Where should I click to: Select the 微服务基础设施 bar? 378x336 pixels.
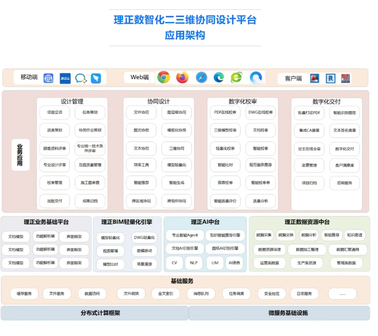280,313
